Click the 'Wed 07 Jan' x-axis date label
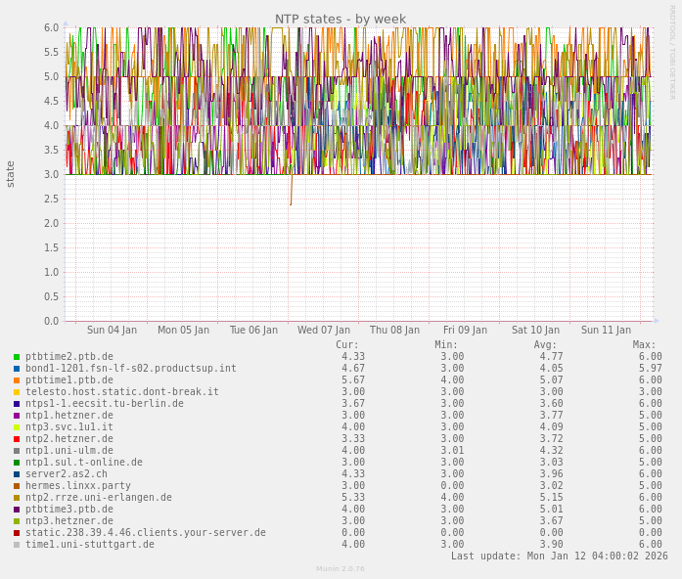The width and height of the screenshot is (682, 579). [x=324, y=331]
